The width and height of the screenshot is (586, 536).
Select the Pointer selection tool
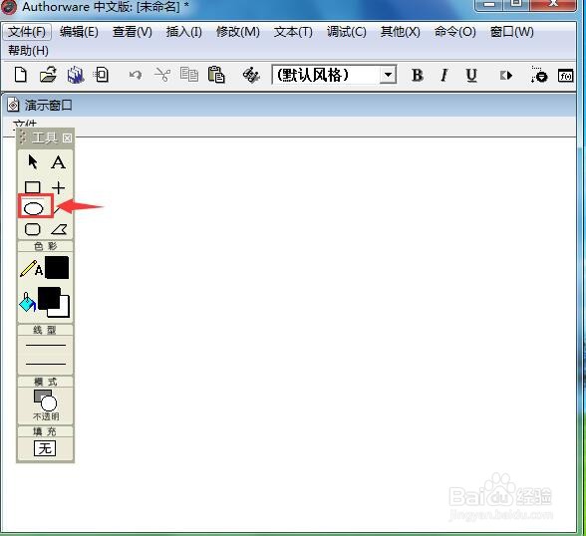tap(33, 162)
